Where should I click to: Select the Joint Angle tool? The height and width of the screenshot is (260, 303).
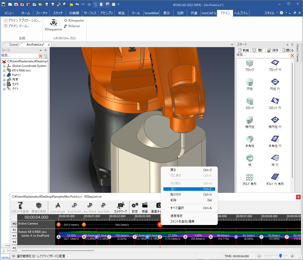pyautogui.click(x=58, y=207)
